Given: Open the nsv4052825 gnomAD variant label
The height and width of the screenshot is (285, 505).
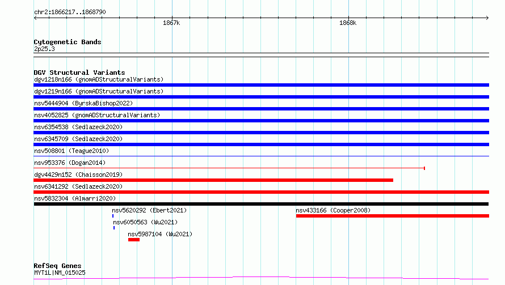Looking at the screenshot, I should tap(97, 115).
